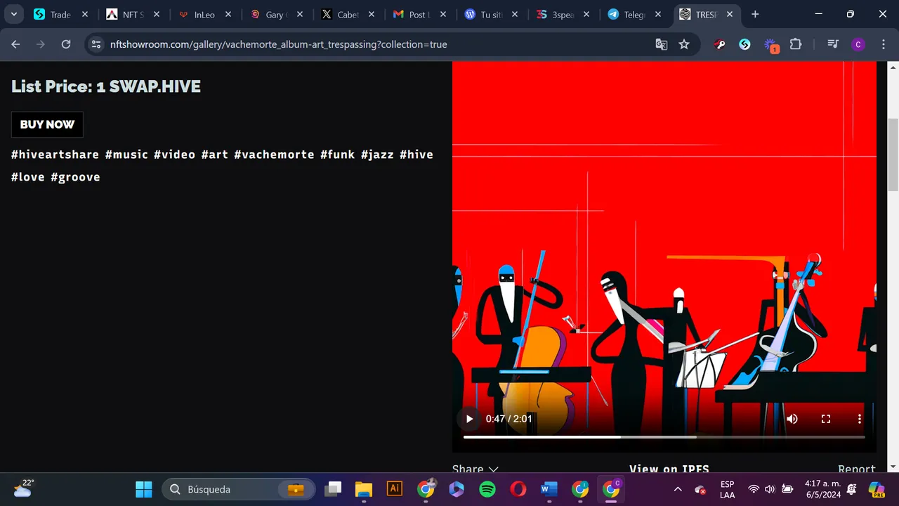The image size is (899, 506).
Task: Open the #hiveartshare tag
Action: (55, 155)
